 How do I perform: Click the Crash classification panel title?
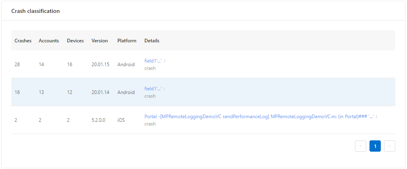35,11
